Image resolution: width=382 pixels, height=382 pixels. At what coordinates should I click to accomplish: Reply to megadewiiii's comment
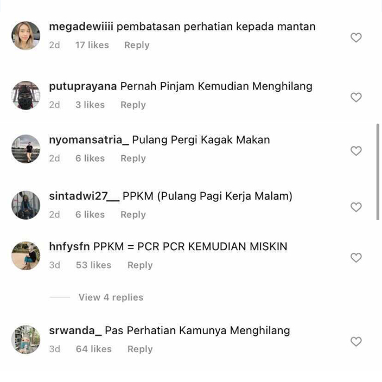(x=137, y=45)
